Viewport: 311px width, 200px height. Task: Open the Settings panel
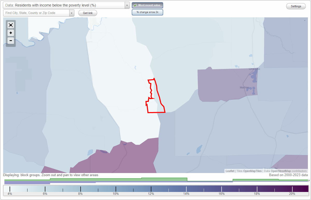click(296, 6)
